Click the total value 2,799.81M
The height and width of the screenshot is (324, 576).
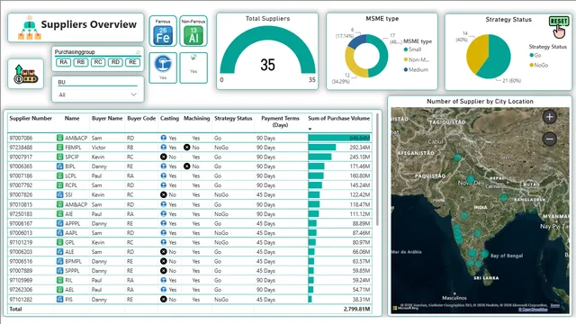(x=356, y=309)
